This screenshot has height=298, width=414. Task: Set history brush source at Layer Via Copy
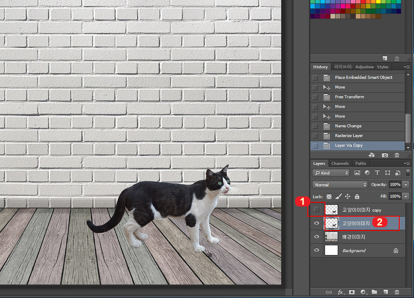(315, 145)
